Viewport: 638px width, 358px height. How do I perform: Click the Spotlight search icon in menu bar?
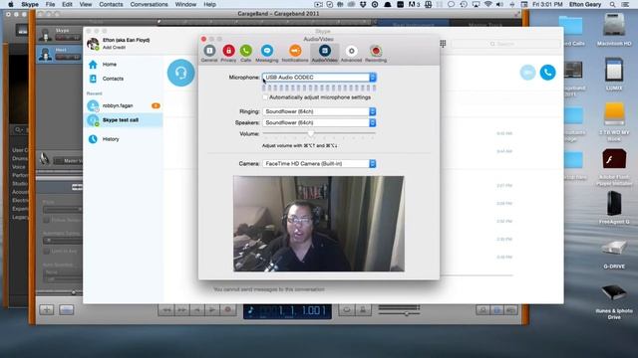pos(612,4)
